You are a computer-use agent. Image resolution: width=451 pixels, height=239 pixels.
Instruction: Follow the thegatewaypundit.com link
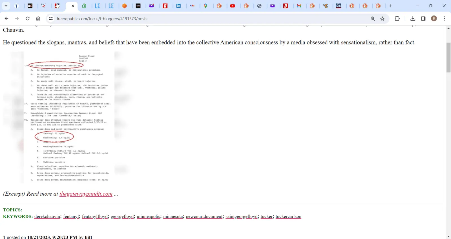tap(86, 194)
